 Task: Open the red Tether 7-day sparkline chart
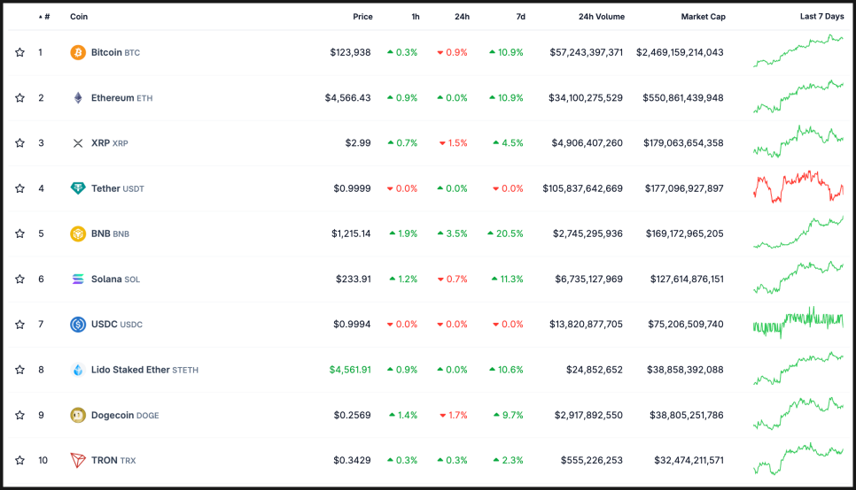[x=798, y=187]
